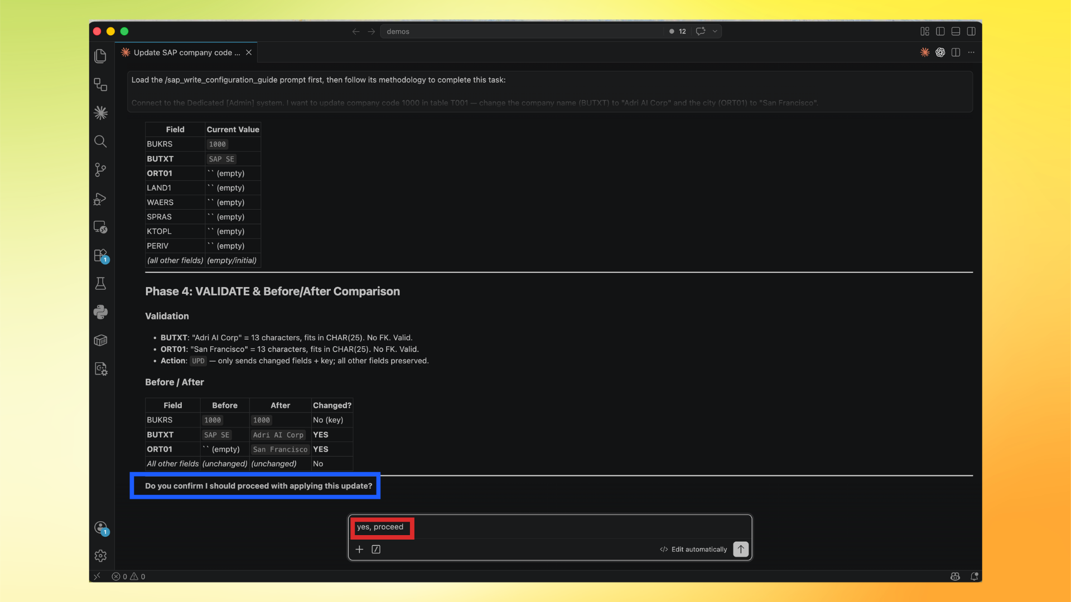Click the KTOPL field row
The width and height of the screenshot is (1071, 602).
pyautogui.click(x=203, y=231)
